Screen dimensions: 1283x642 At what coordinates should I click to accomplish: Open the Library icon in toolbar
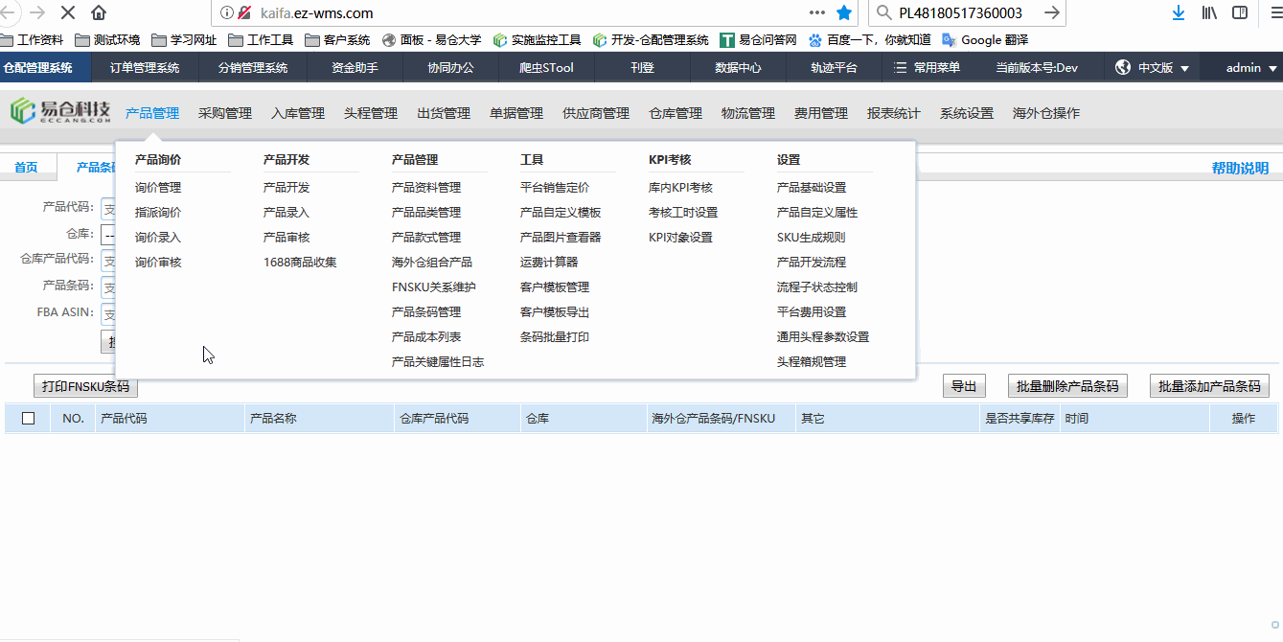tap(1207, 14)
